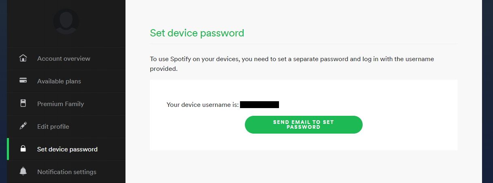Click the profile avatar silhouette icon
The width and height of the screenshot is (493, 183).
[66, 21]
